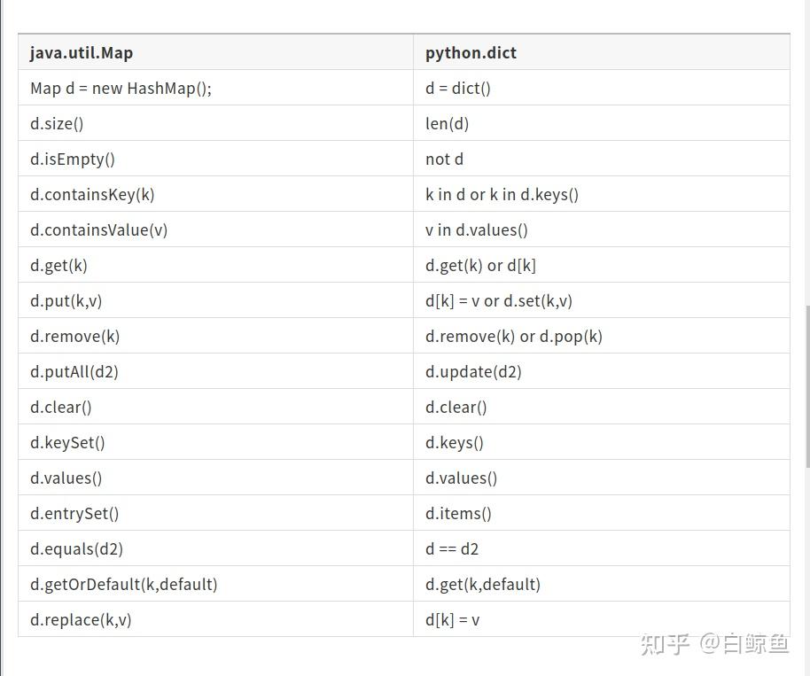Select the d.keySet() cell
810x676 pixels.
[215, 442]
